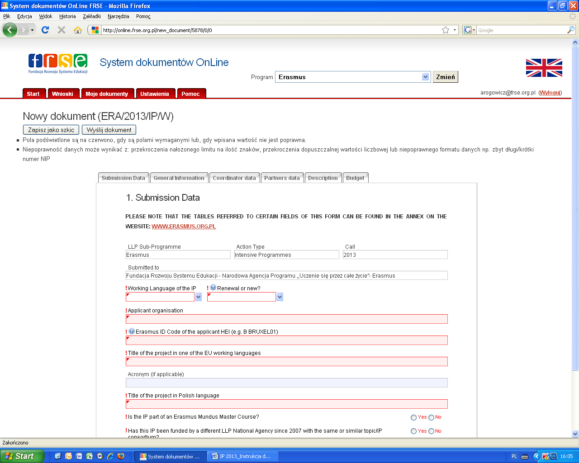Click the site identity icon in the address bar

95,30
